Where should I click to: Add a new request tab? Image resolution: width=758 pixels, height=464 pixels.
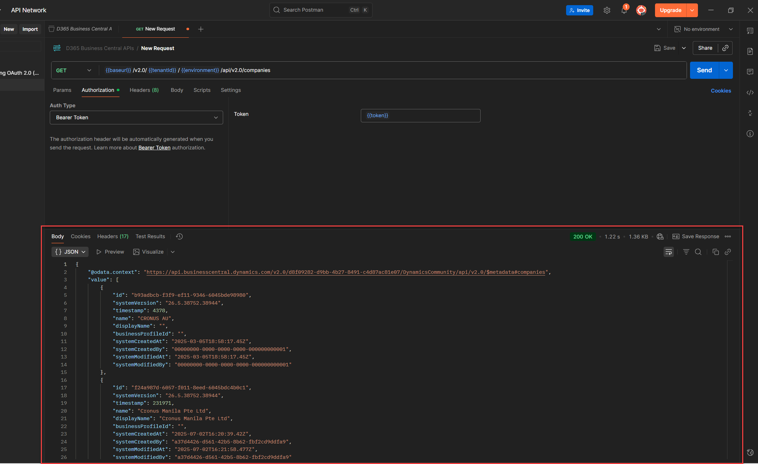201,29
